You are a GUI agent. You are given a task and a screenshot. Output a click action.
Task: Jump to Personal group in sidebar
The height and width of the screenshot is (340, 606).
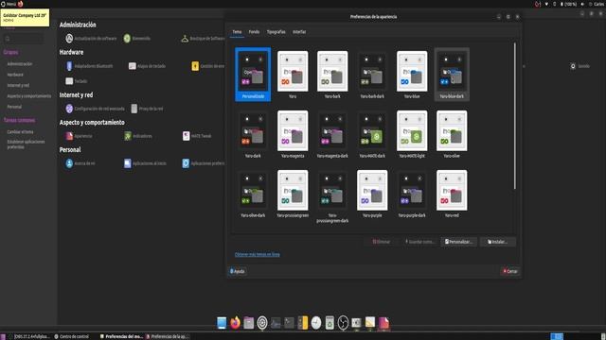15,107
